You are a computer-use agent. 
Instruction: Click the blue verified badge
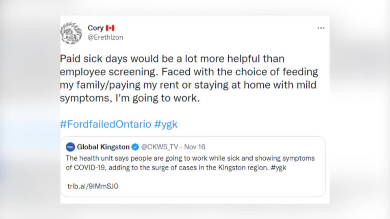tap(135, 147)
